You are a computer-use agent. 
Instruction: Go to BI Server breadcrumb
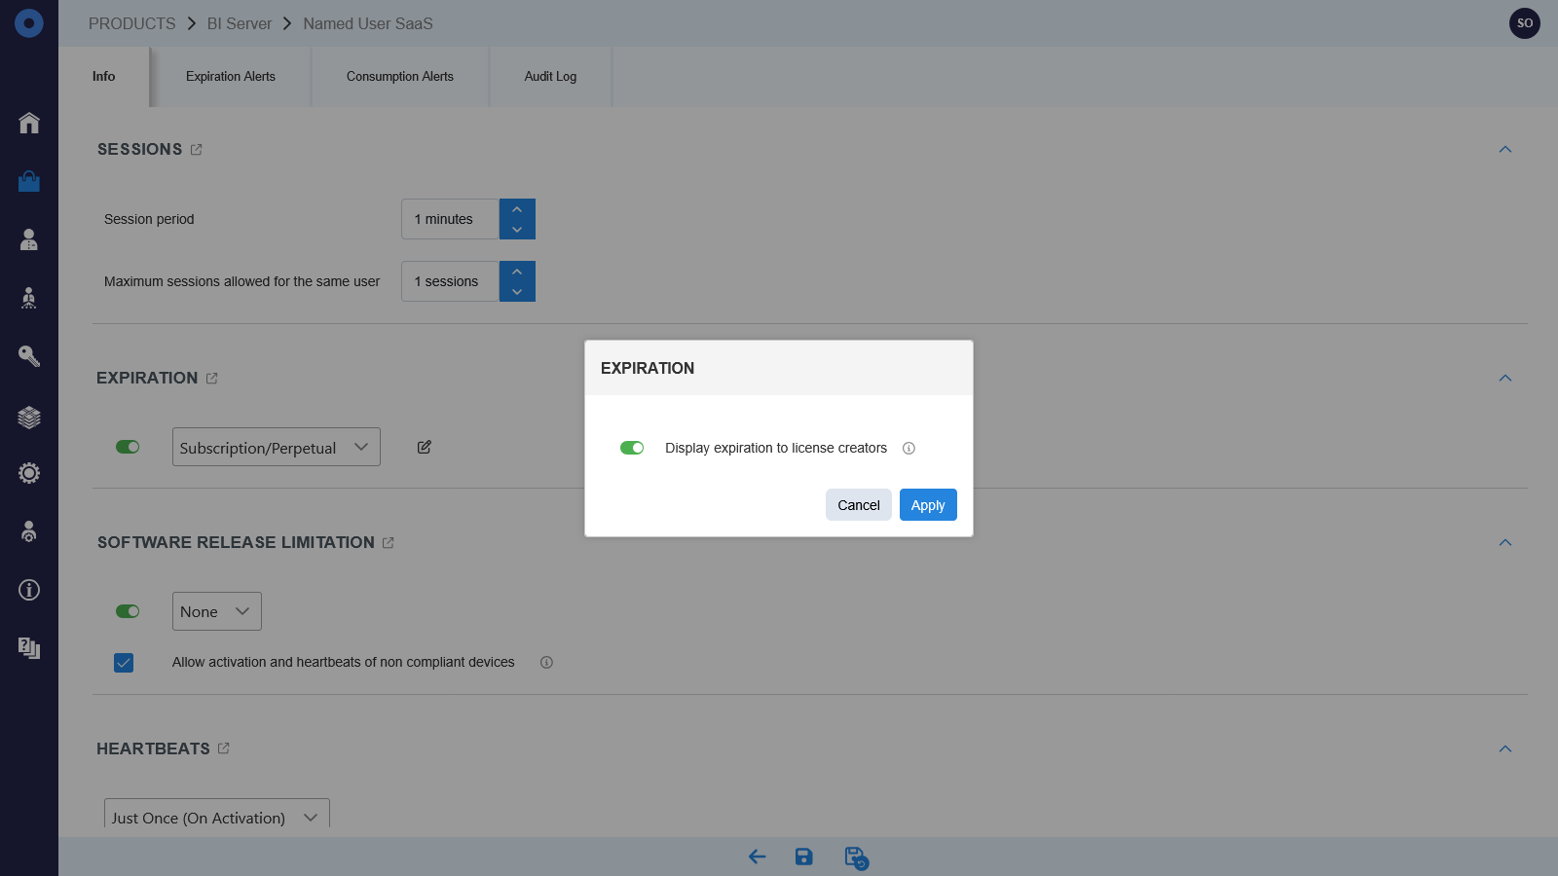240,23
